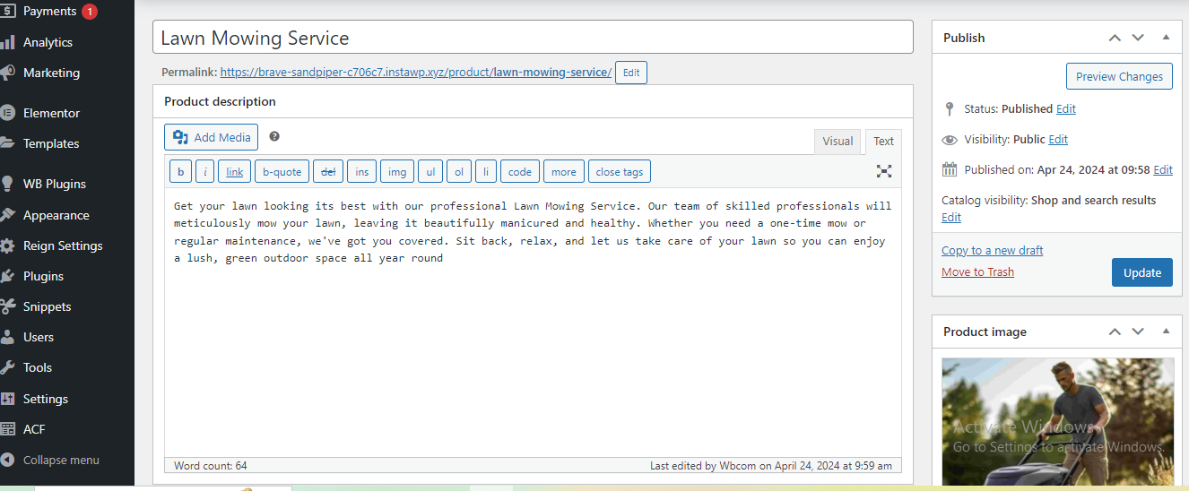Insert bold tag with b button
Screen dimensions: 1189x491
pyautogui.click(x=180, y=171)
